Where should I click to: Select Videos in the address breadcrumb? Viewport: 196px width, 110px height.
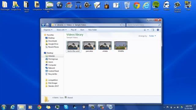point(69,25)
